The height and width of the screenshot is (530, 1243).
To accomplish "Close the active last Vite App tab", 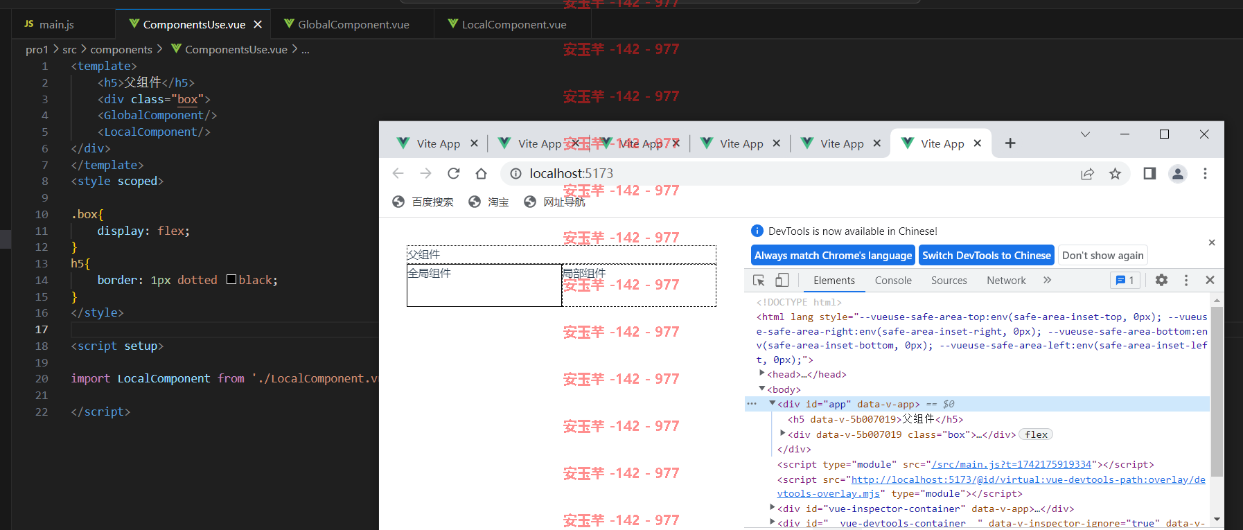I will (978, 143).
